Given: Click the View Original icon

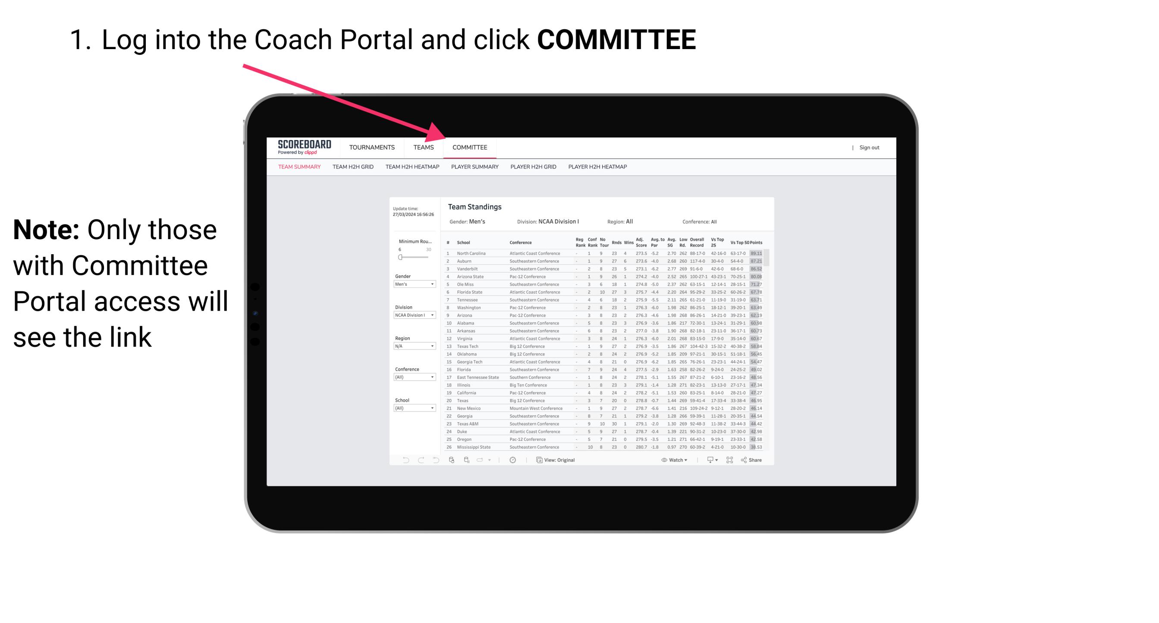Looking at the screenshot, I should pyautogui.click(x=535, y=460).
